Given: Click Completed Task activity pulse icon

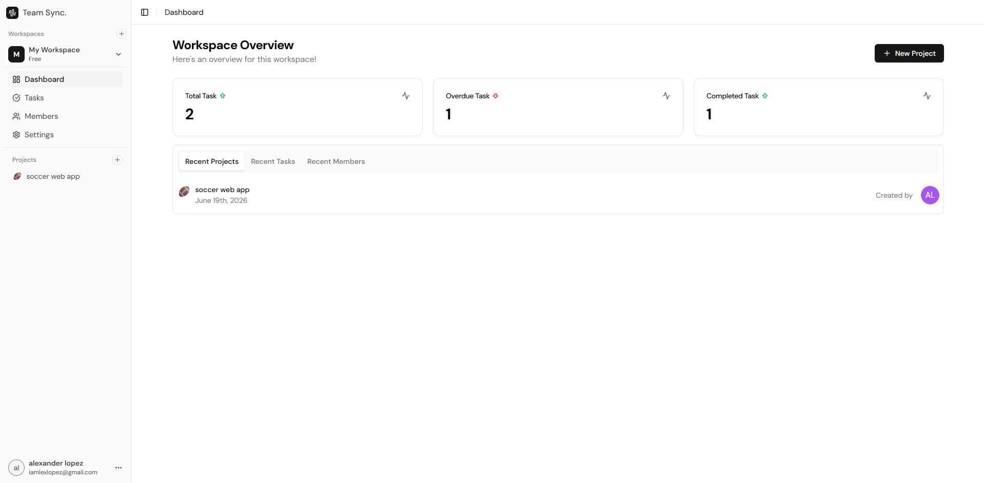Looking at the screenshot, I should coord(927,96).
